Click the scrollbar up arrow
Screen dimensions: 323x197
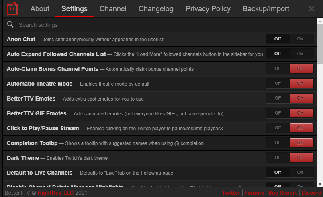click(x=320, y=21)
